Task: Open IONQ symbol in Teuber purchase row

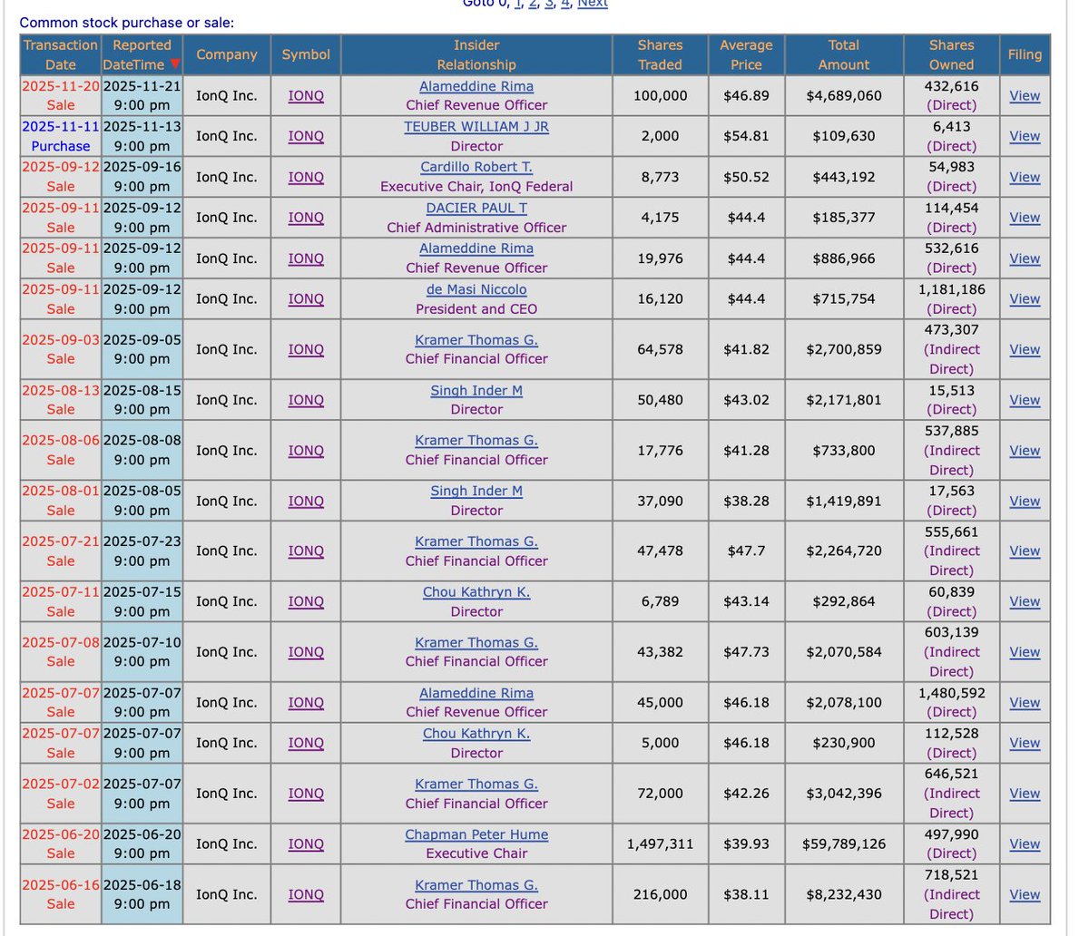Action: [x=306, y=136]
